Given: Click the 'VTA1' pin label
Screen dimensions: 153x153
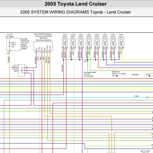Looking at the screenshot, I should (x=50, y=48).
